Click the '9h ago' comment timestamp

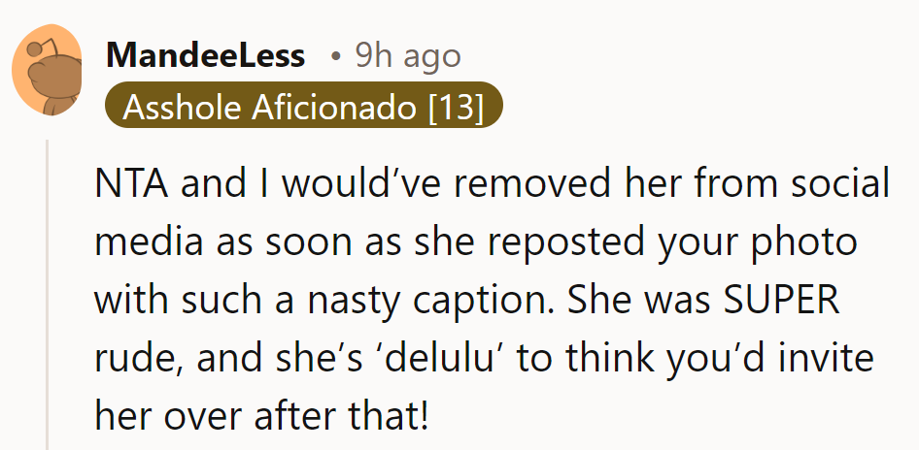[x=407, y=55]
